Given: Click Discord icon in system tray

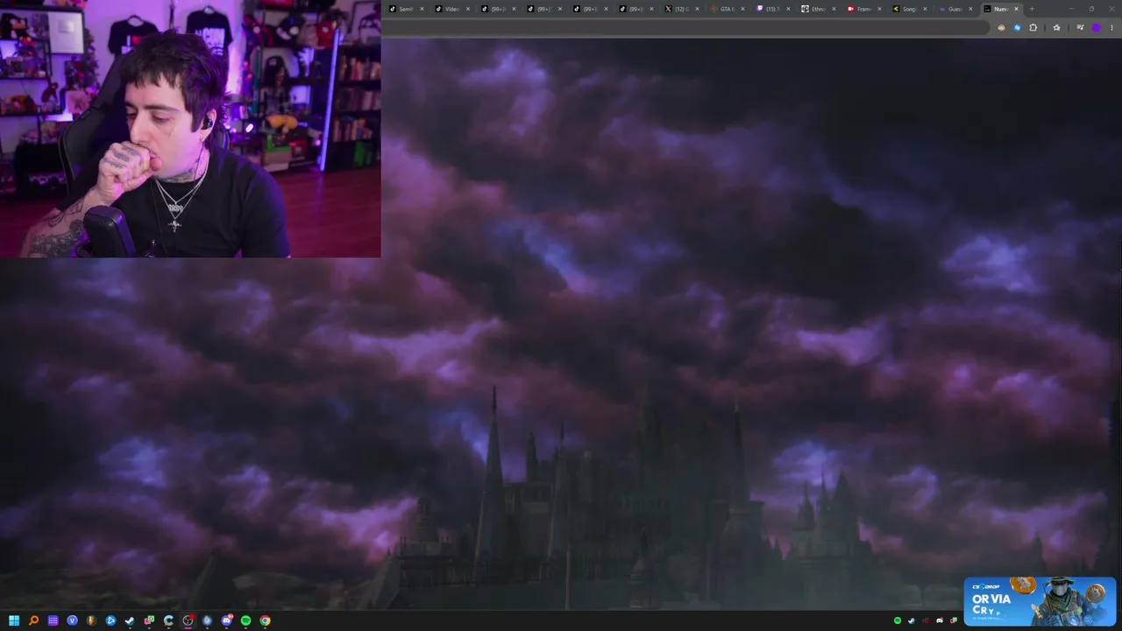Looking at the screenshot, I should pyautogui.click(x=940, y=620).
